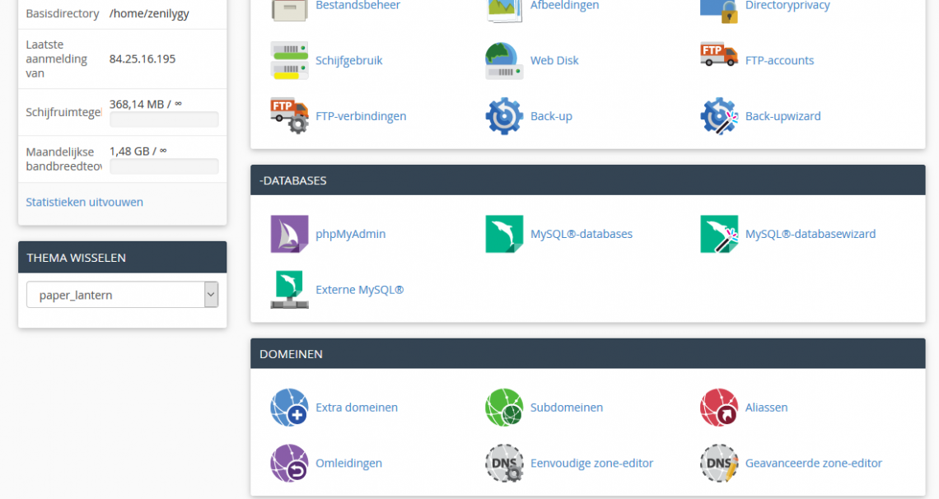Viewport: 939px width, 499px height.
Task: Click the Afbeeldingen images icon
Action: click(x=504, y=10)
